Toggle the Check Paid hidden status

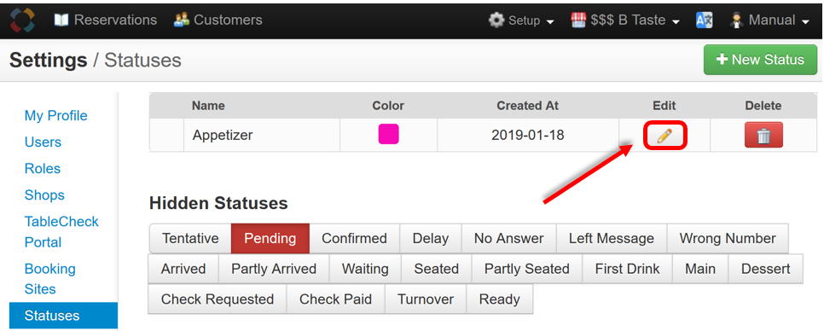(x=335, y=299)
